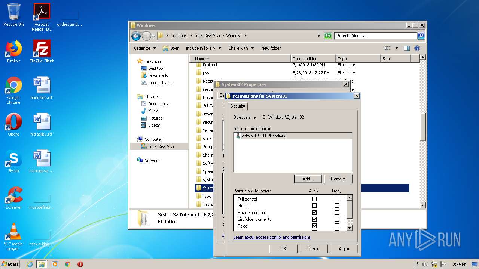This screenshot has height=269, width=479.
Task: Click New folder in the toolbar
Action: [x=271, y=48]
